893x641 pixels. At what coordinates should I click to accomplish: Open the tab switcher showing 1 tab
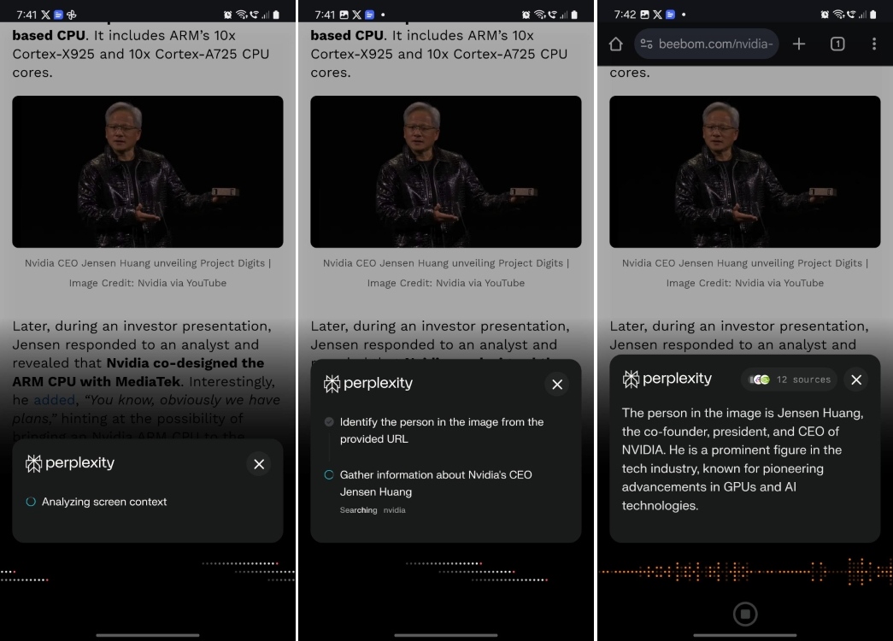pyautogui.click(x=837, y=44)
